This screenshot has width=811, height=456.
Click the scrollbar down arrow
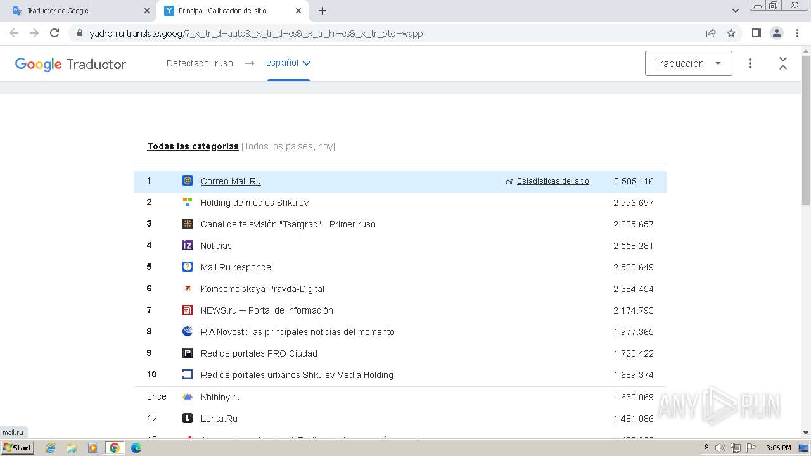tap(806, 433)
